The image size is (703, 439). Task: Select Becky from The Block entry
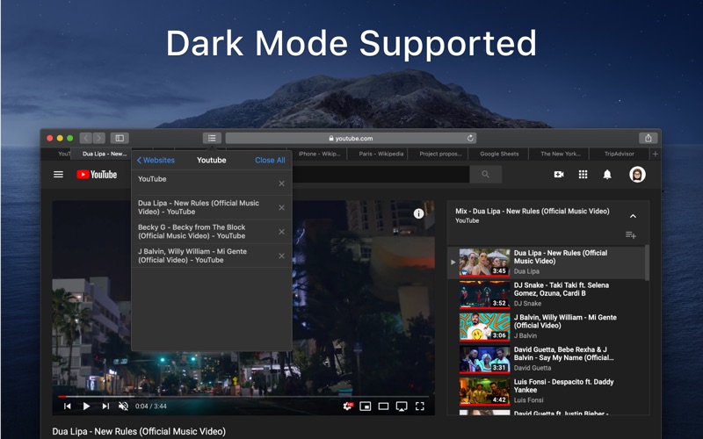[212, 232]
